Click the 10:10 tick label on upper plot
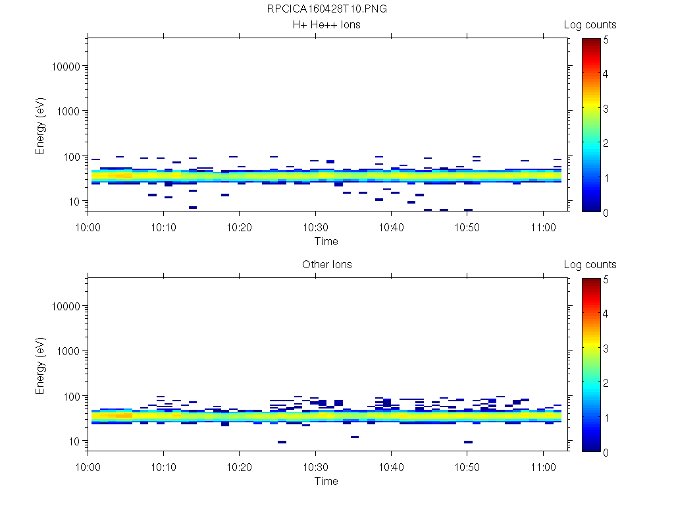 pos(163,227)
